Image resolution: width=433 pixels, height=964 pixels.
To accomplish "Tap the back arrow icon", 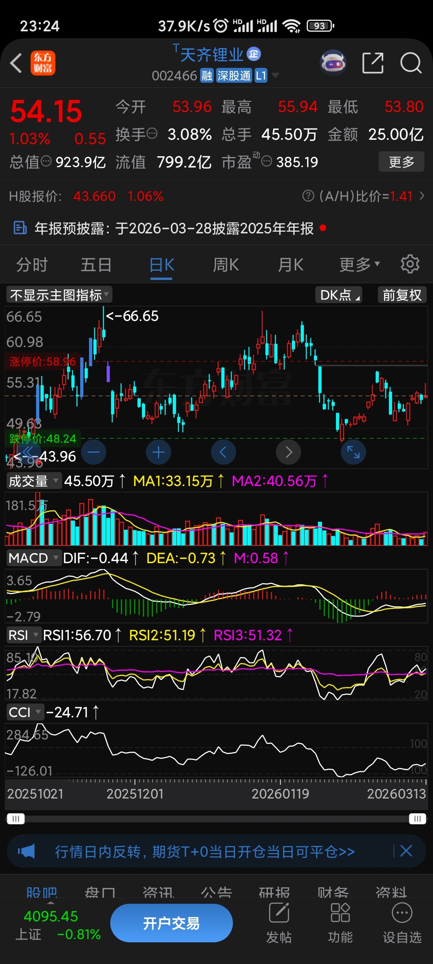I will (x=16, y=63).
